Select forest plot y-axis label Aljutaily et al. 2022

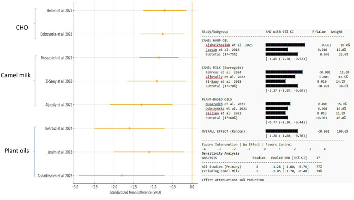pos(59,105)
